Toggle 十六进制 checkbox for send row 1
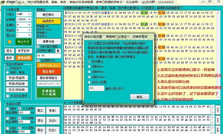This screenshot has width=223, height=134. (20, 109)
